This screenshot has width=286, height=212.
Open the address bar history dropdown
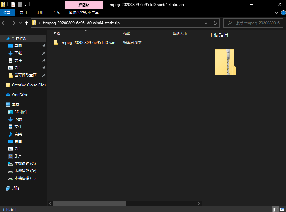click(206, 23)
